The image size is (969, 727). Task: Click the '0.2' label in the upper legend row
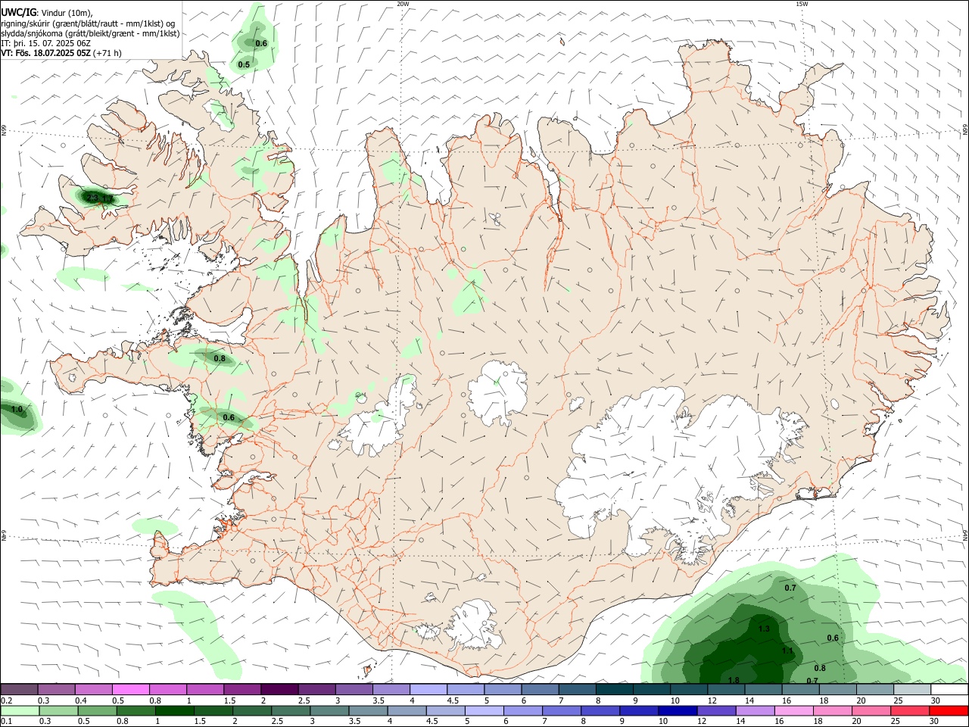coord(6,700)
